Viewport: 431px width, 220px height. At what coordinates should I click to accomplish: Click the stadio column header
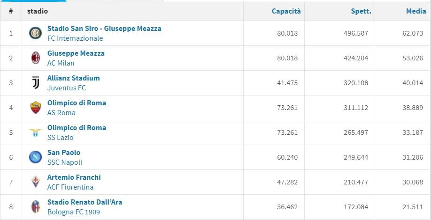tap(38, 11)
